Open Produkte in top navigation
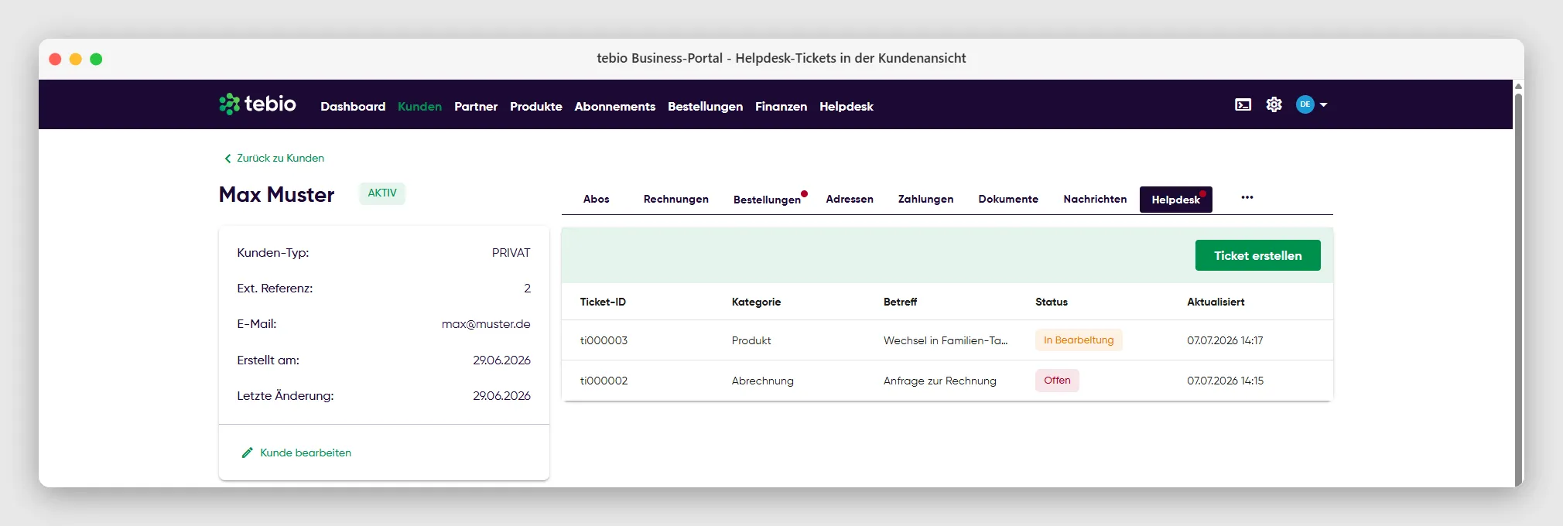Image resolution: width=1563 pixels, height=526 pixels. click(x=536, y=107)
